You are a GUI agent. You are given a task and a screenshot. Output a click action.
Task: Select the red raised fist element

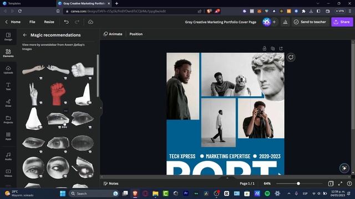coord(58,93)
